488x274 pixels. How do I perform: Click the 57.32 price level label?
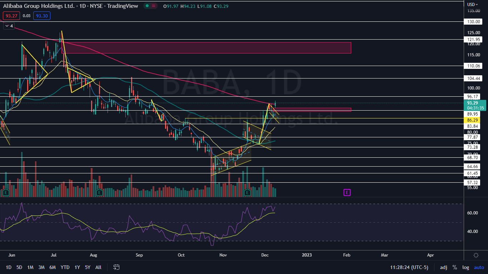tap(473, 182)
